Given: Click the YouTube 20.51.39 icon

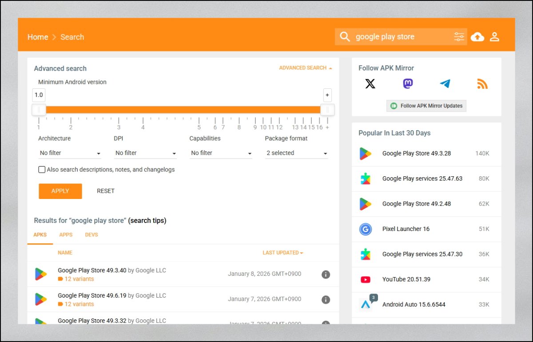Looking at the screenshot, I should tap(366, 279).
